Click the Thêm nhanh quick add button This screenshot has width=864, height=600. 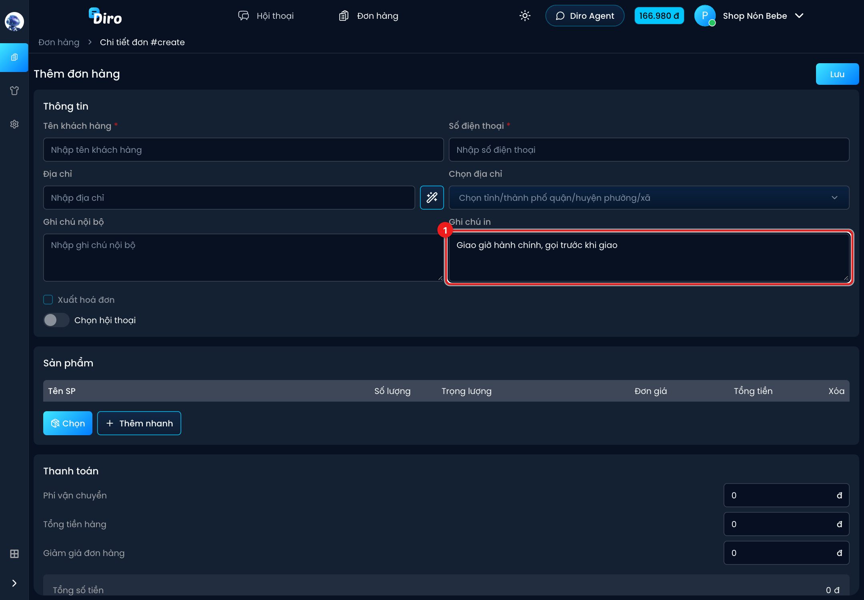[139, 423]
